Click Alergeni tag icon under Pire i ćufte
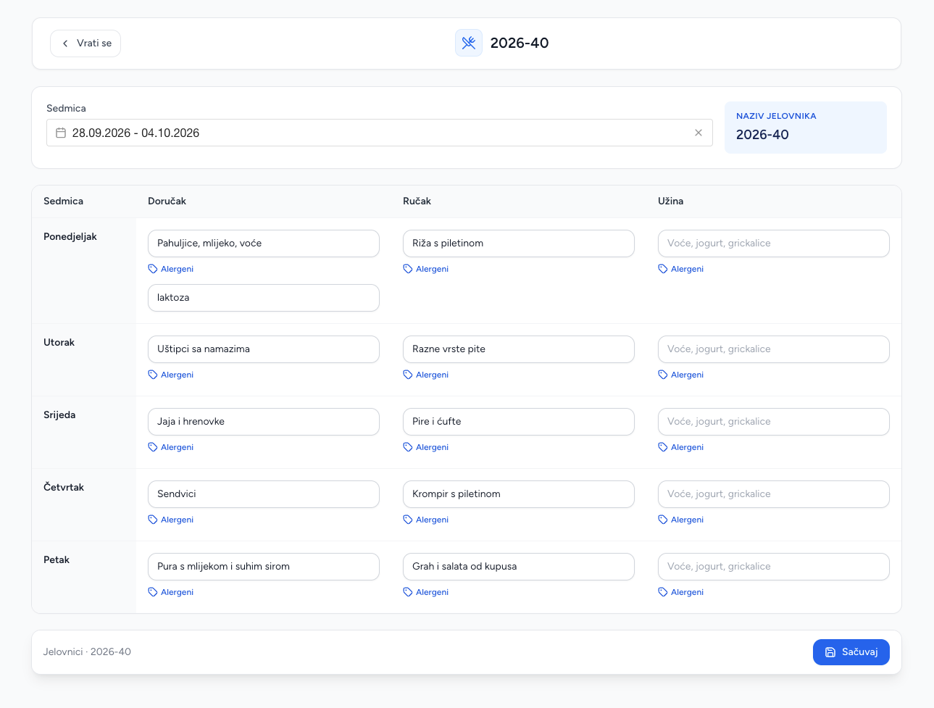 (x=408, y=447)
